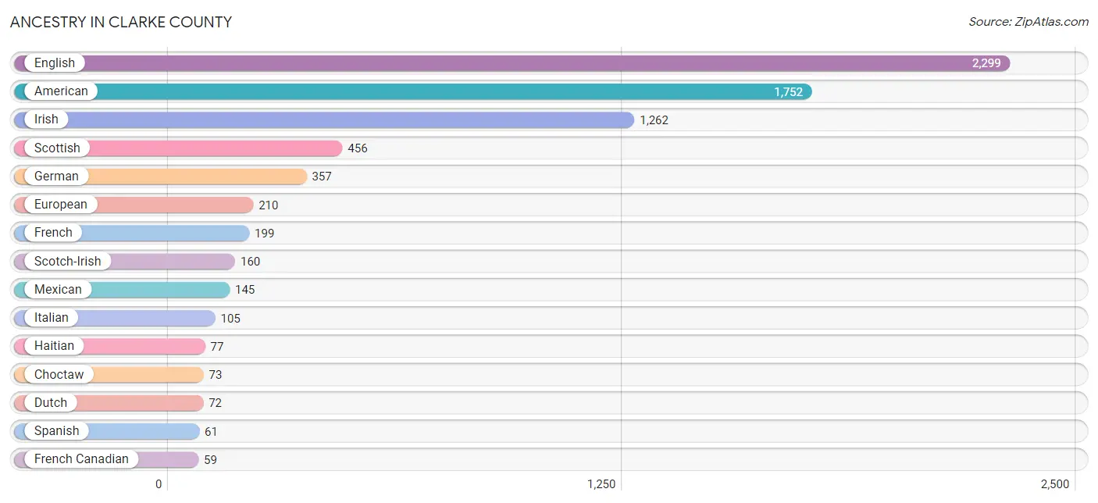Click the 73 Choctaw value
This screenshot has height=503, width=1098.
click(x=216, y=375)
